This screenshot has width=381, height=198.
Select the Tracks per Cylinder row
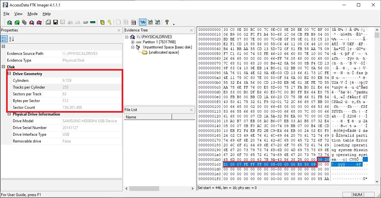click(65, 87)
